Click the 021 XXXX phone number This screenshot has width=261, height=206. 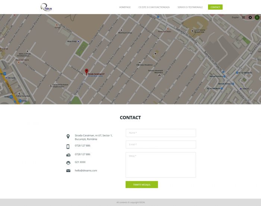click(80, 162)
